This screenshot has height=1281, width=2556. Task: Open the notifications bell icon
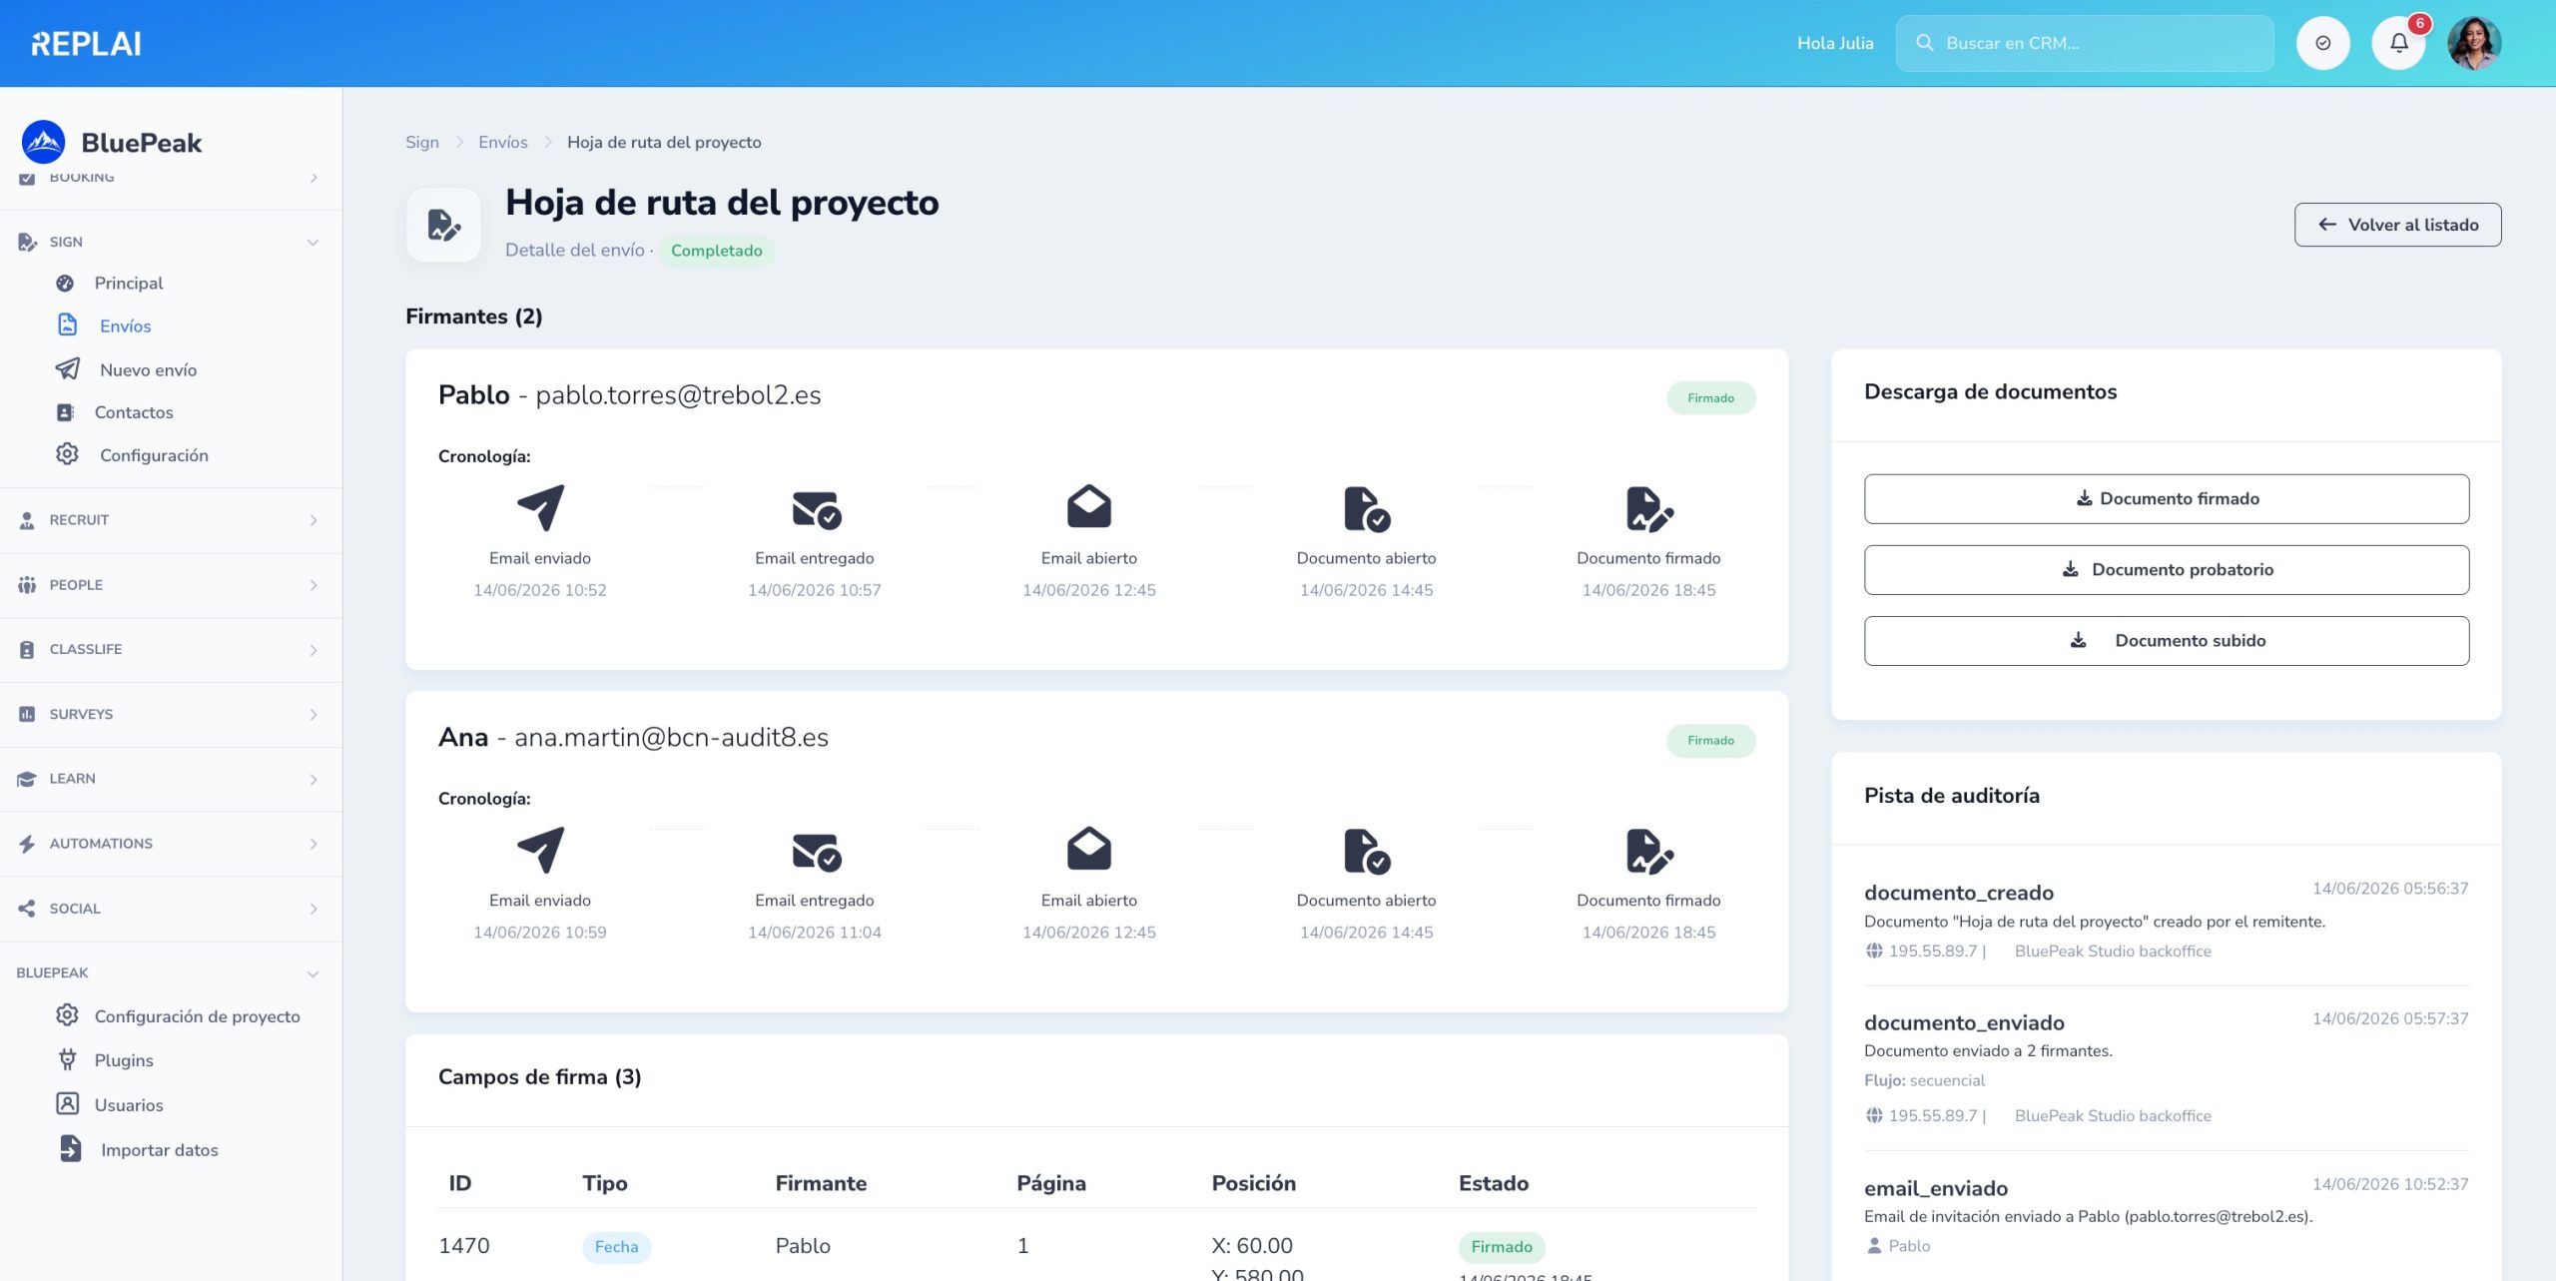[x=2398, y=43]
